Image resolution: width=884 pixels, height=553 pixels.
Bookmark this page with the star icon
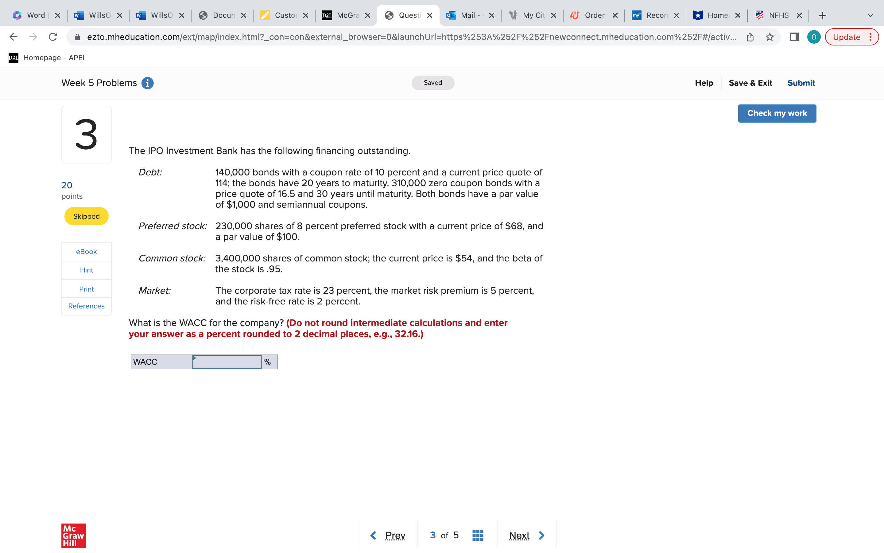[770, 37]
